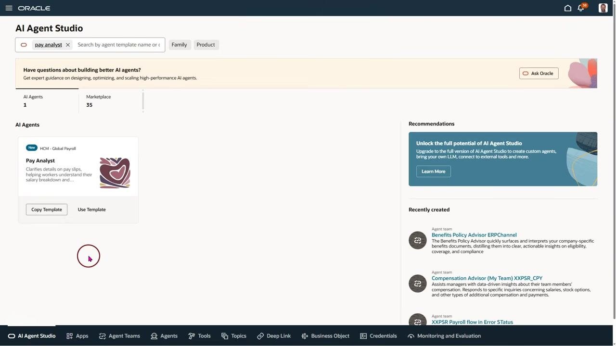This screenshot has height=346, width=616.
Task: Open Apps in bottom navigation
Action: pos(77,336)
